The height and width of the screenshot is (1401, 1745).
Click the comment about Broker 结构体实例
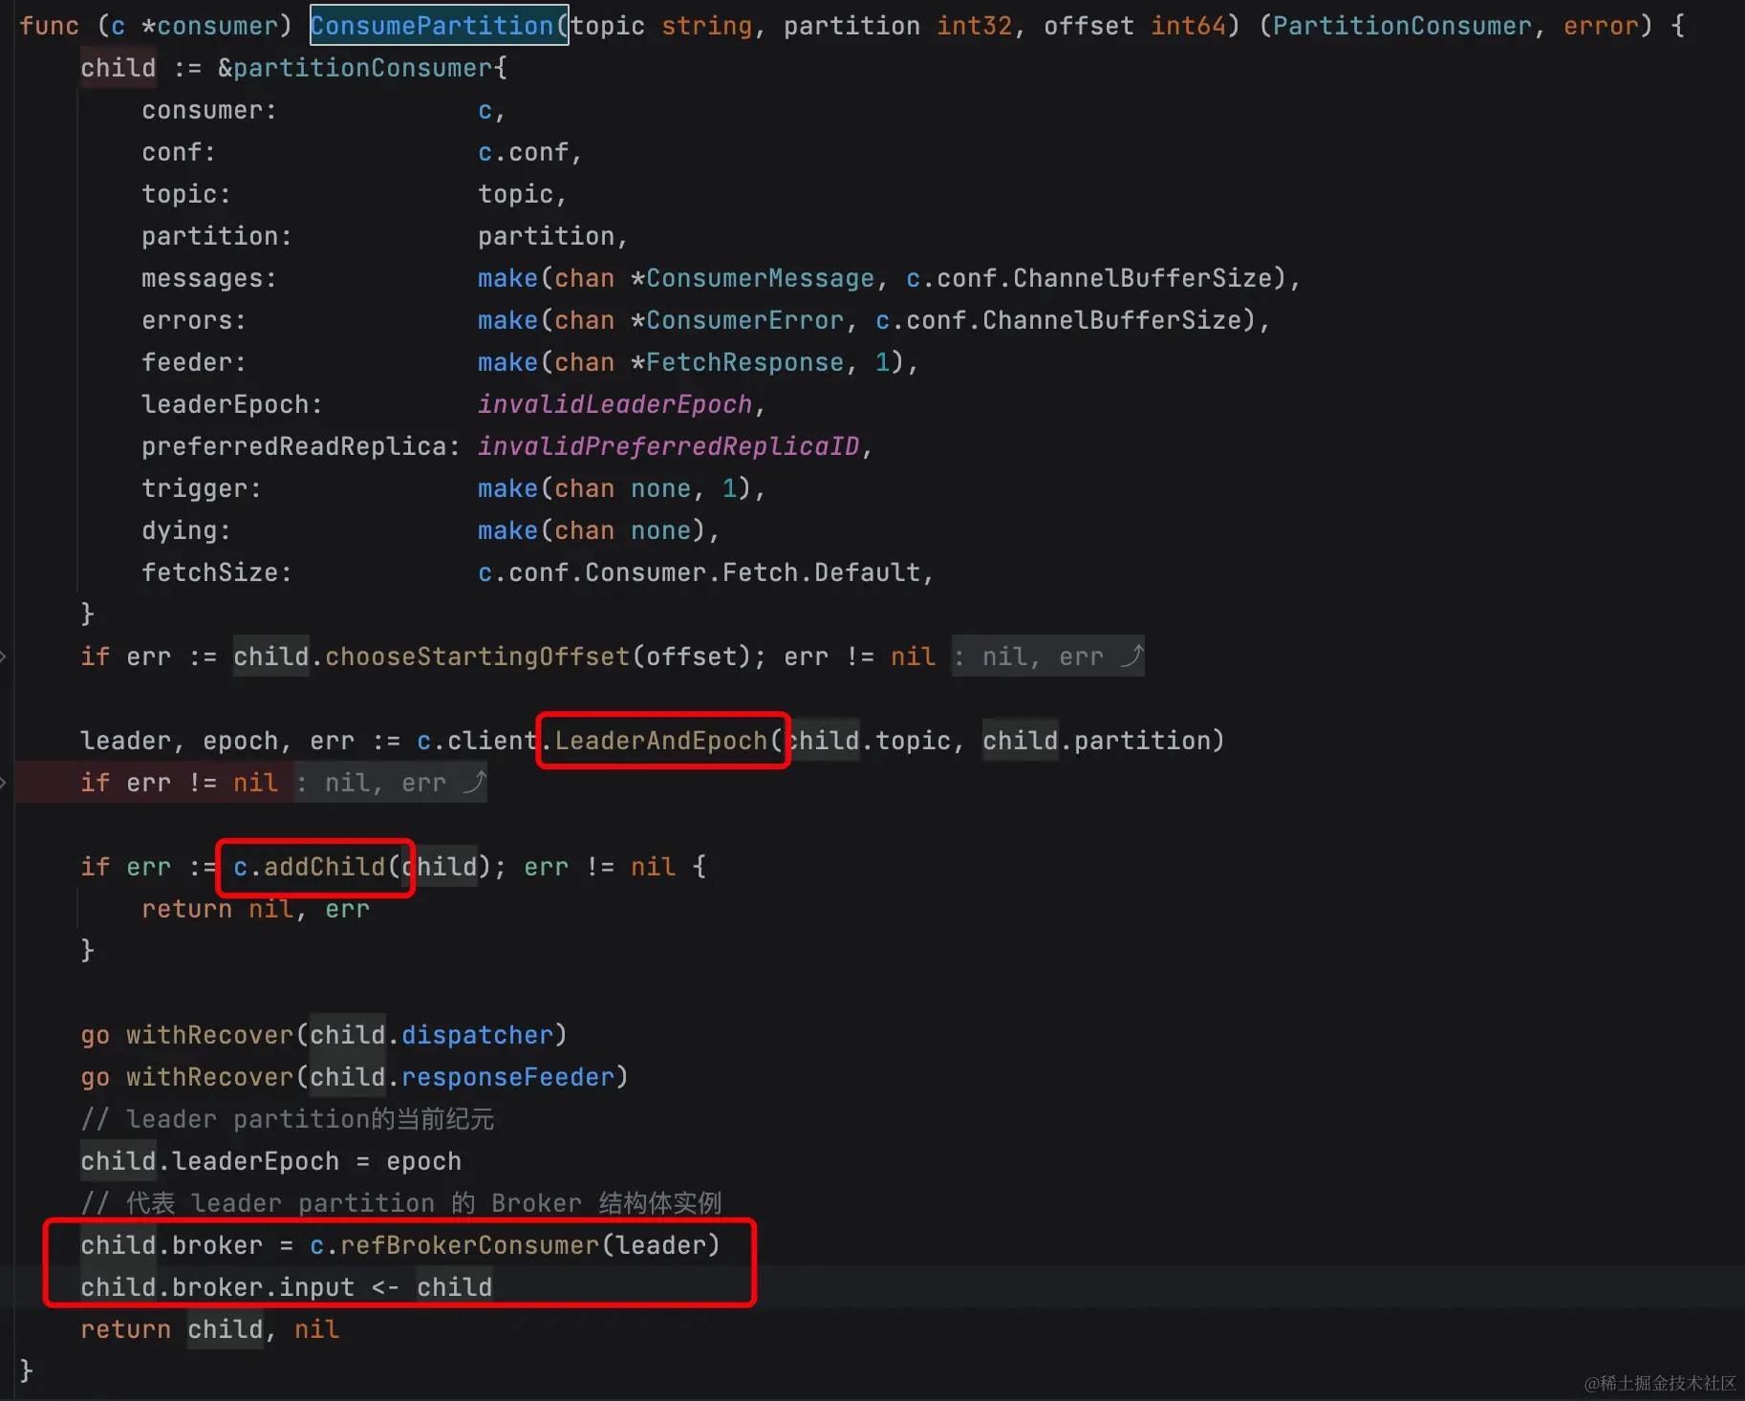tap(401, 1203)
